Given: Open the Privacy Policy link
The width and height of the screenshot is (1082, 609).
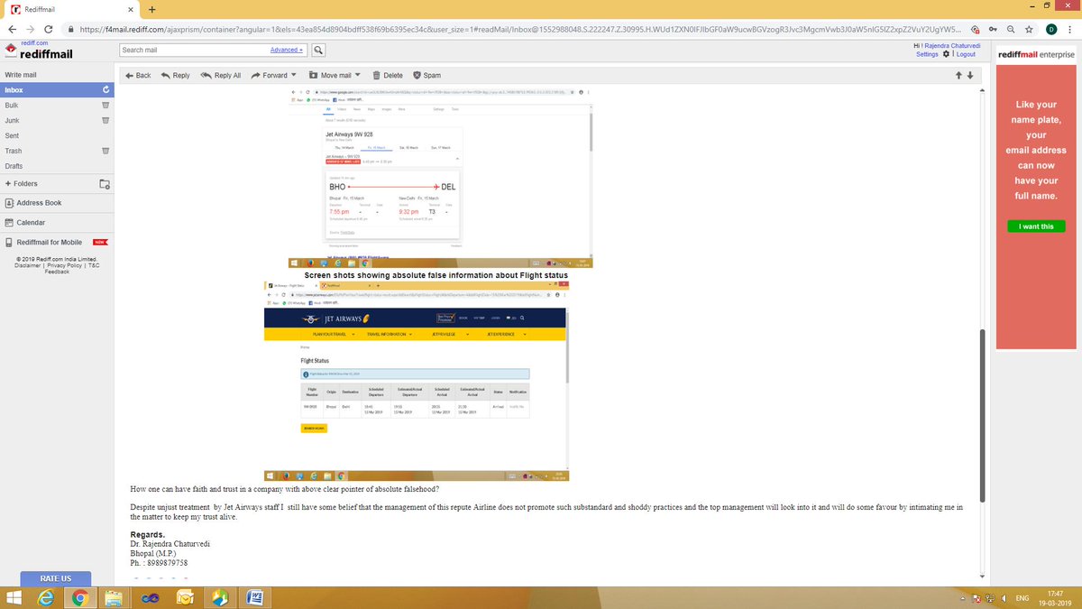Looking at the screenshot, I should (x=65, y=266).
